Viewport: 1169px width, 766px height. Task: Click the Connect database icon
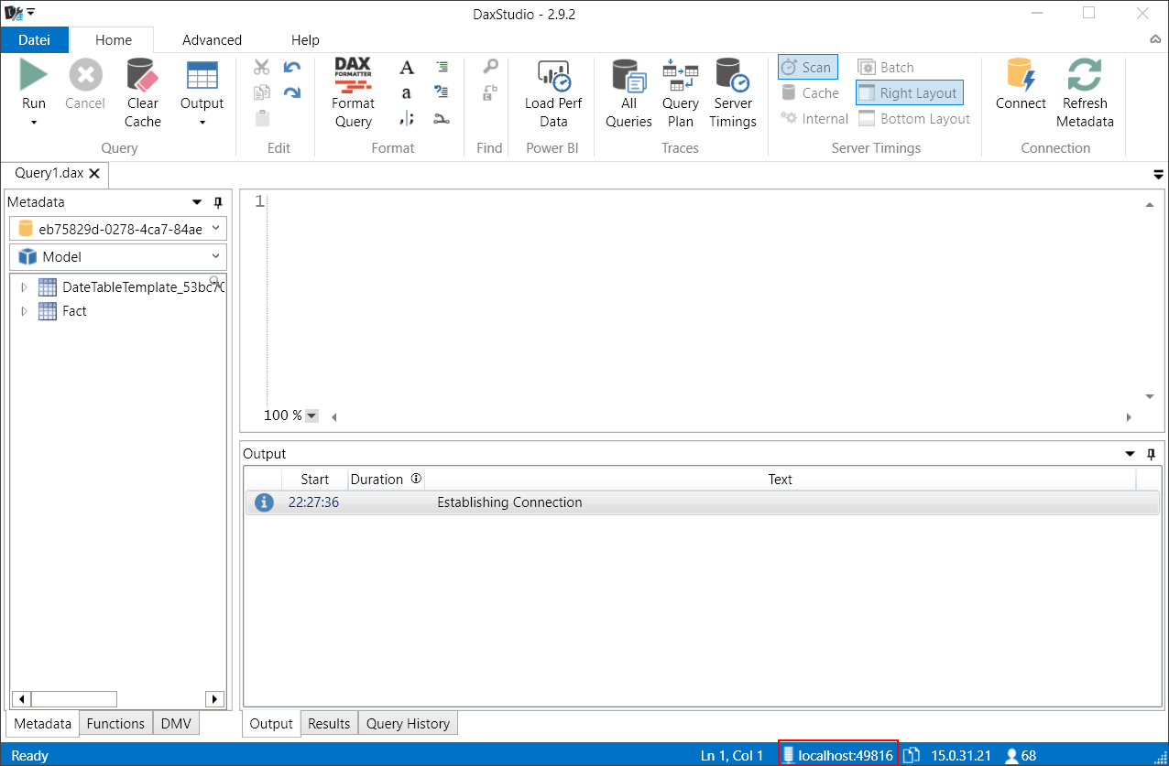click(1021, 75)
